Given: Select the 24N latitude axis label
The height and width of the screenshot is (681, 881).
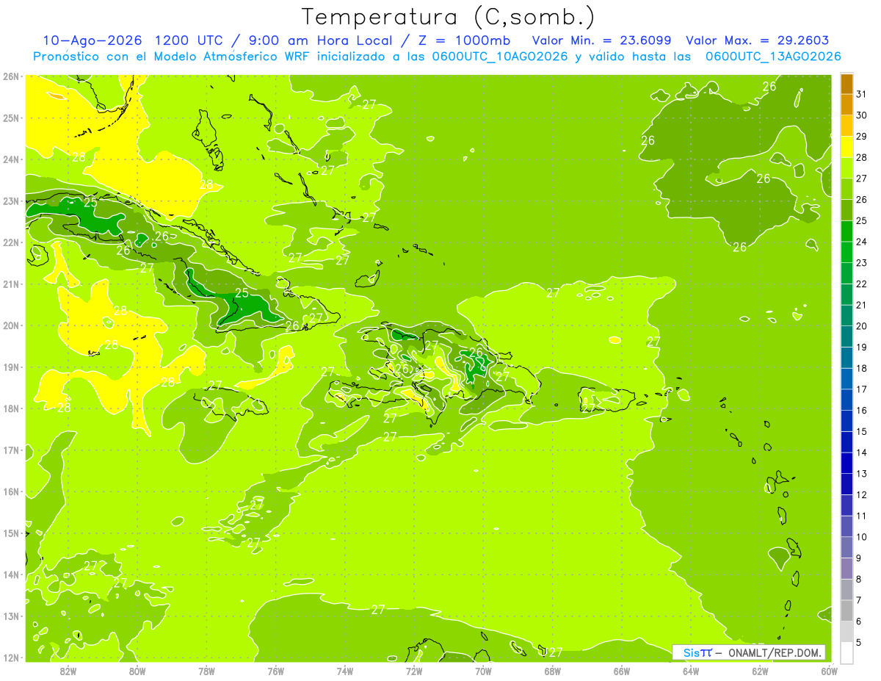Looking at the screenshot, I should coord(10,159).
